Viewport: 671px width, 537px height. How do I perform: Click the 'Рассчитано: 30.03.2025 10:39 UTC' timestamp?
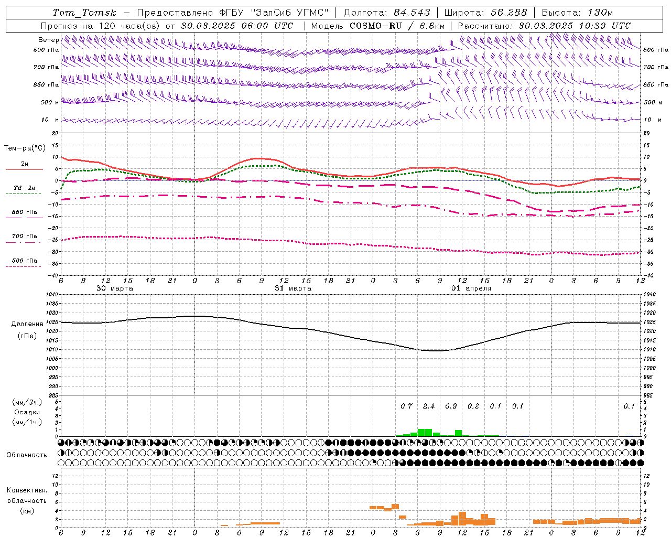pos(544,26)
